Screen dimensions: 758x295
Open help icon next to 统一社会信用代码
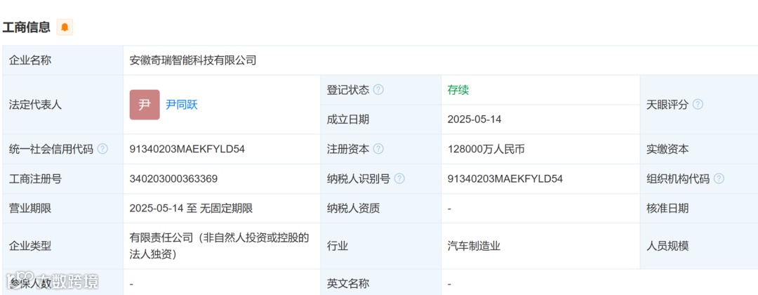(x=102, y=149)
